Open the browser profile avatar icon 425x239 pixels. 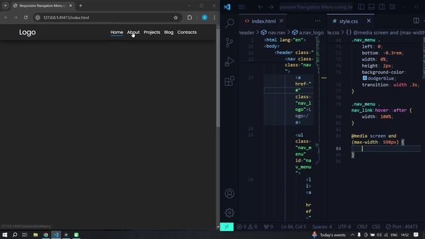point(205,18)
